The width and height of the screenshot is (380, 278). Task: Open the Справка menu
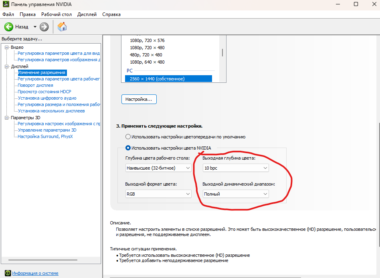coord(111,14)
